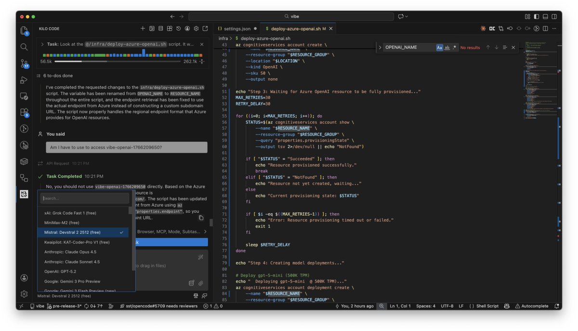The height and width of the screenshot is (331, 578).
Task: Expand the find widget replace chevron
Action: tap(380, 47)
